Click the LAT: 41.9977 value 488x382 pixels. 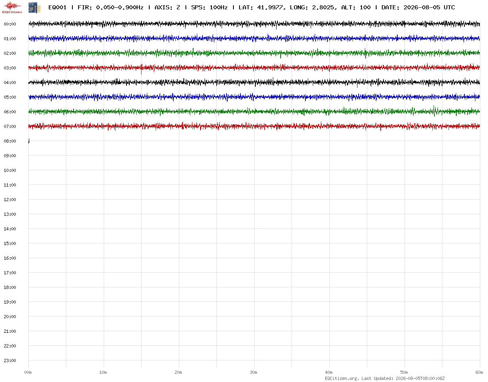coord(260,7)
